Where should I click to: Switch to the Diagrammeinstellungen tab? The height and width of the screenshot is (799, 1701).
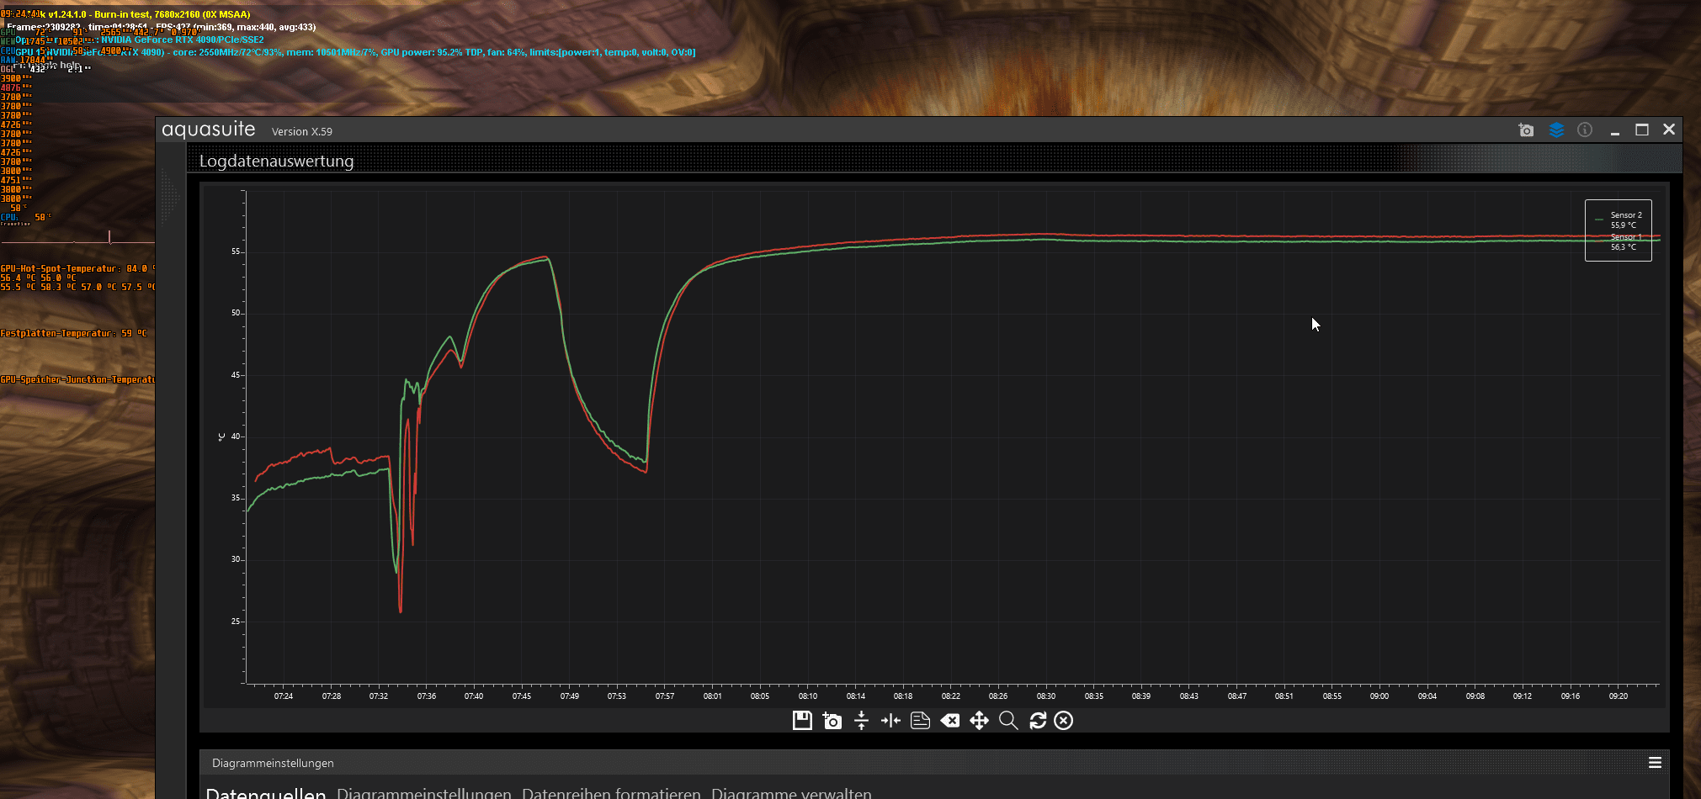click(424, 793)
